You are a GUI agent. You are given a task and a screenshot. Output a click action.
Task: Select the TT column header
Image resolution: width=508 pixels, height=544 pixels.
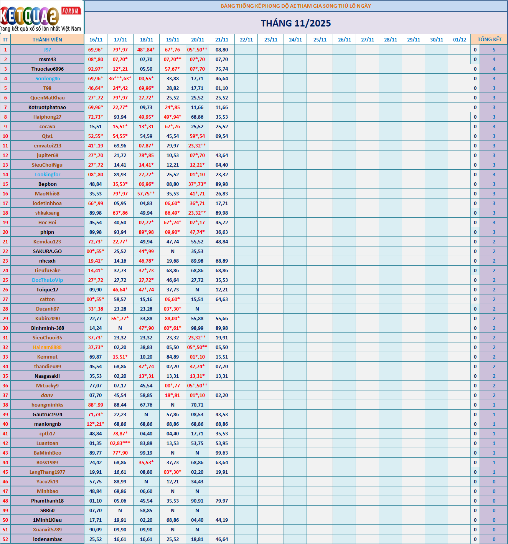[x=5, y=40]
